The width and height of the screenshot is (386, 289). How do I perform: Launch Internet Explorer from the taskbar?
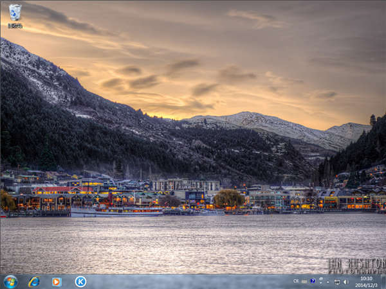click(33, 281)
